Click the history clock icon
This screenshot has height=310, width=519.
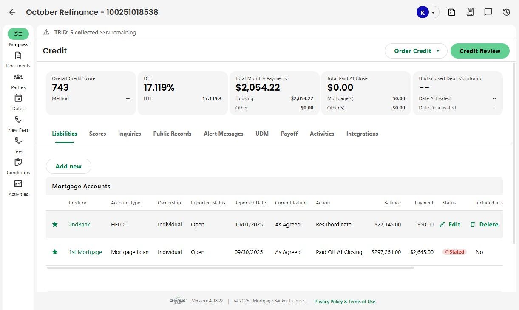pos(506,12)
